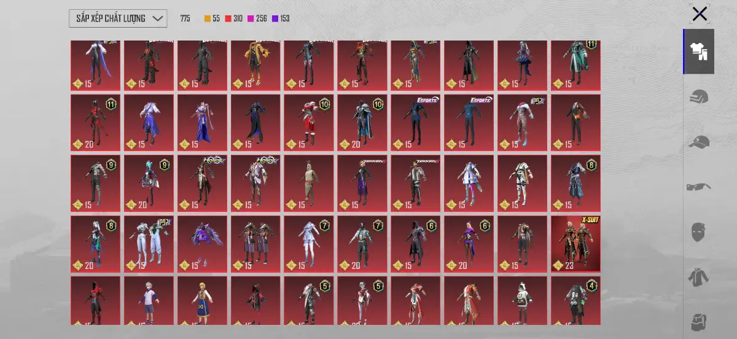Select the first Esports outfit thumbnail

click(x=415, y=122)
